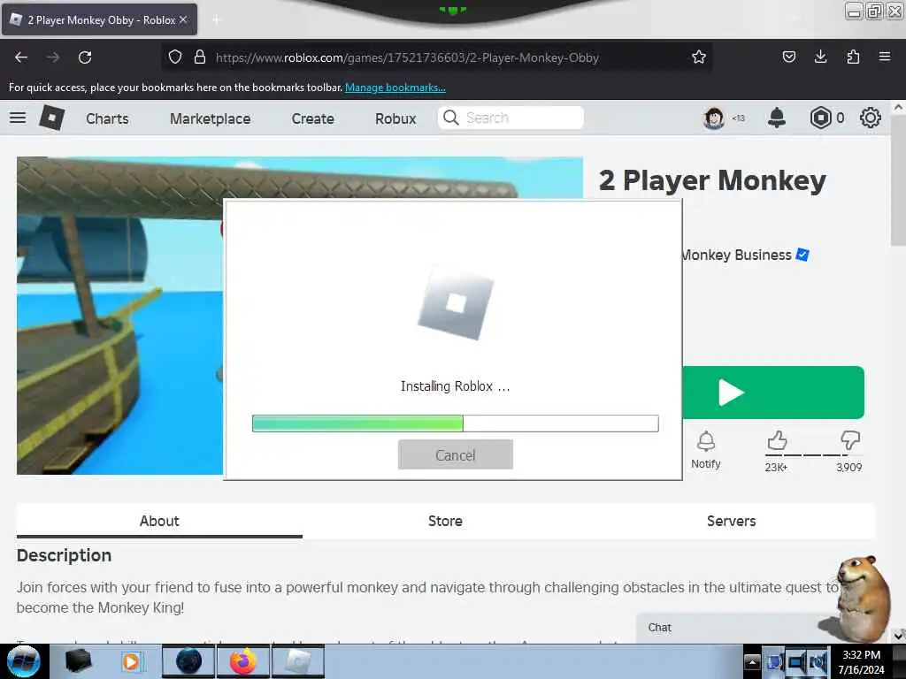The image size is (906, 679).
Task: Open the Roblox hamburger side menu
Action: click(x=18, y=118)
